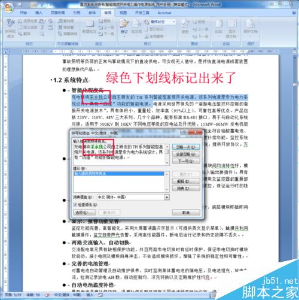Switch to the Mailings (邮件) tab
Viewport: 299px width, 300px height.
point(92,13)
